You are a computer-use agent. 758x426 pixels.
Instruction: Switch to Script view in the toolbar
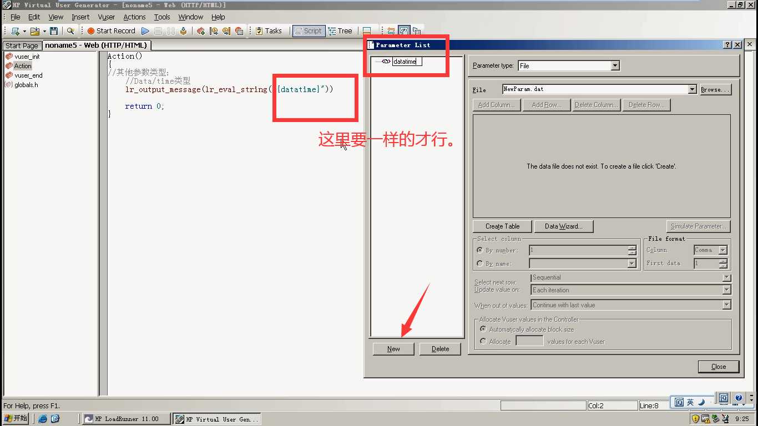pos(308,31)
